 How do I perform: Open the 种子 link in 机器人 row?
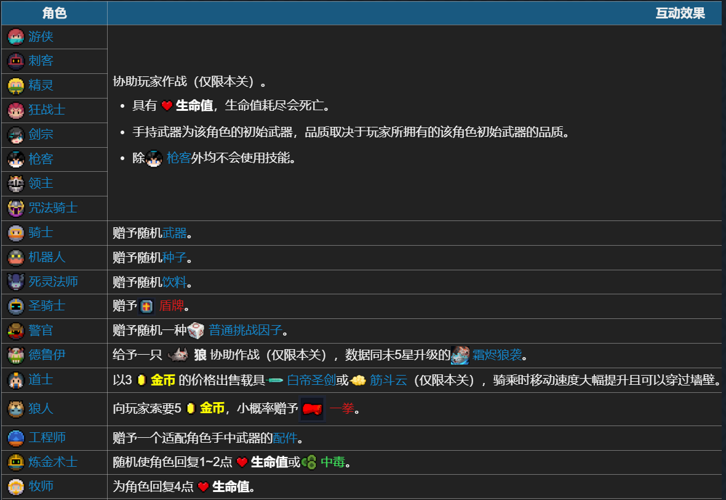pyautogui.click(x=174, y=257)
